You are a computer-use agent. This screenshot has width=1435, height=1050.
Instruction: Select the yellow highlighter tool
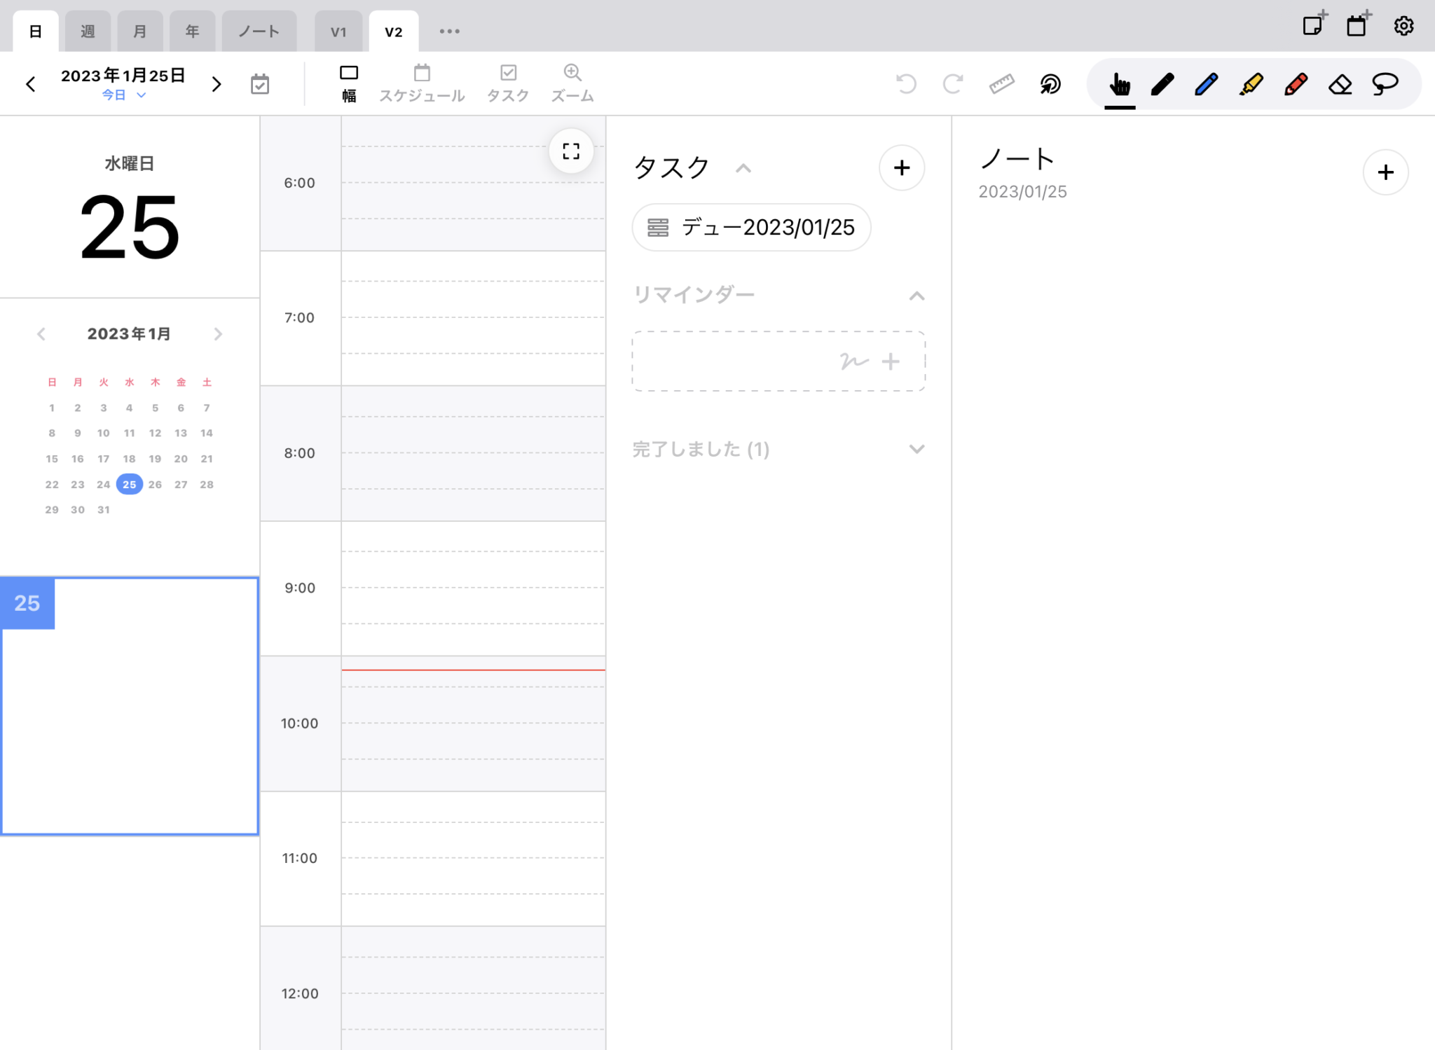click(x=1251, y=83)
